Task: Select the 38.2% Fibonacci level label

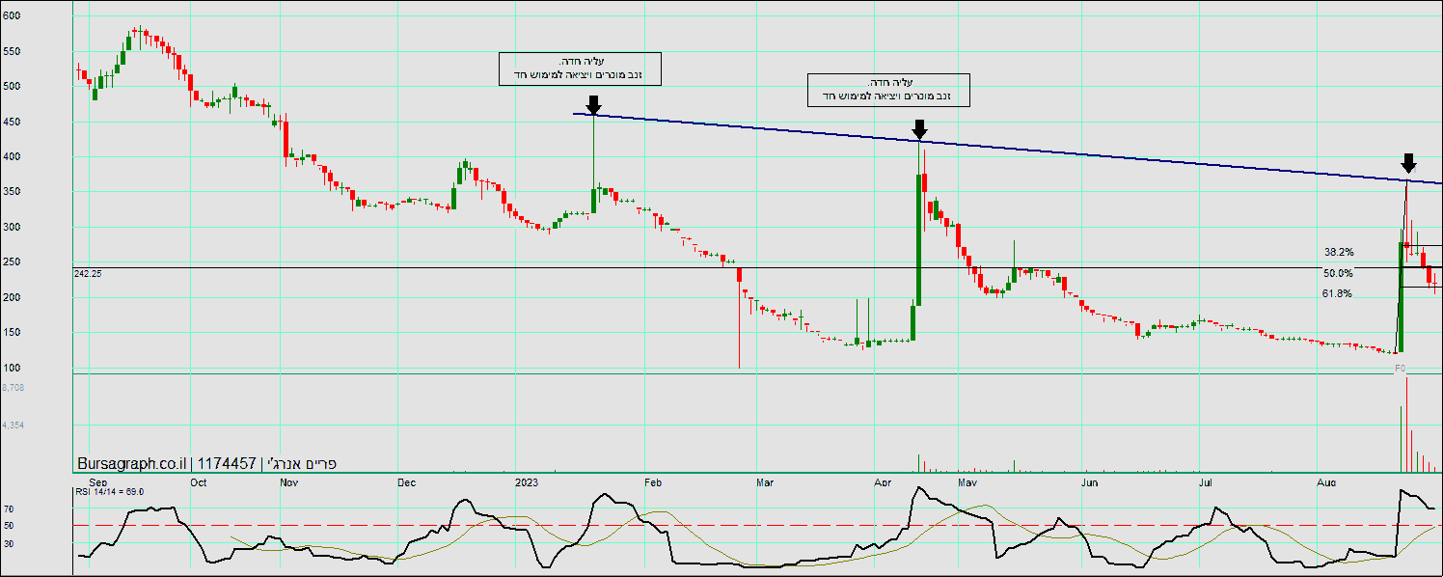Action: 1338,252
